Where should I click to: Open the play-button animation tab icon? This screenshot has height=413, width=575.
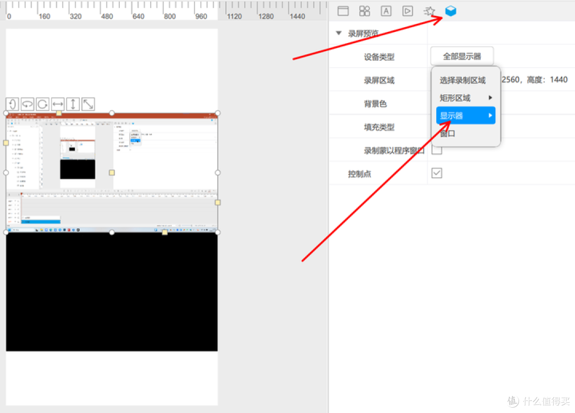click(x=407, y=11)
